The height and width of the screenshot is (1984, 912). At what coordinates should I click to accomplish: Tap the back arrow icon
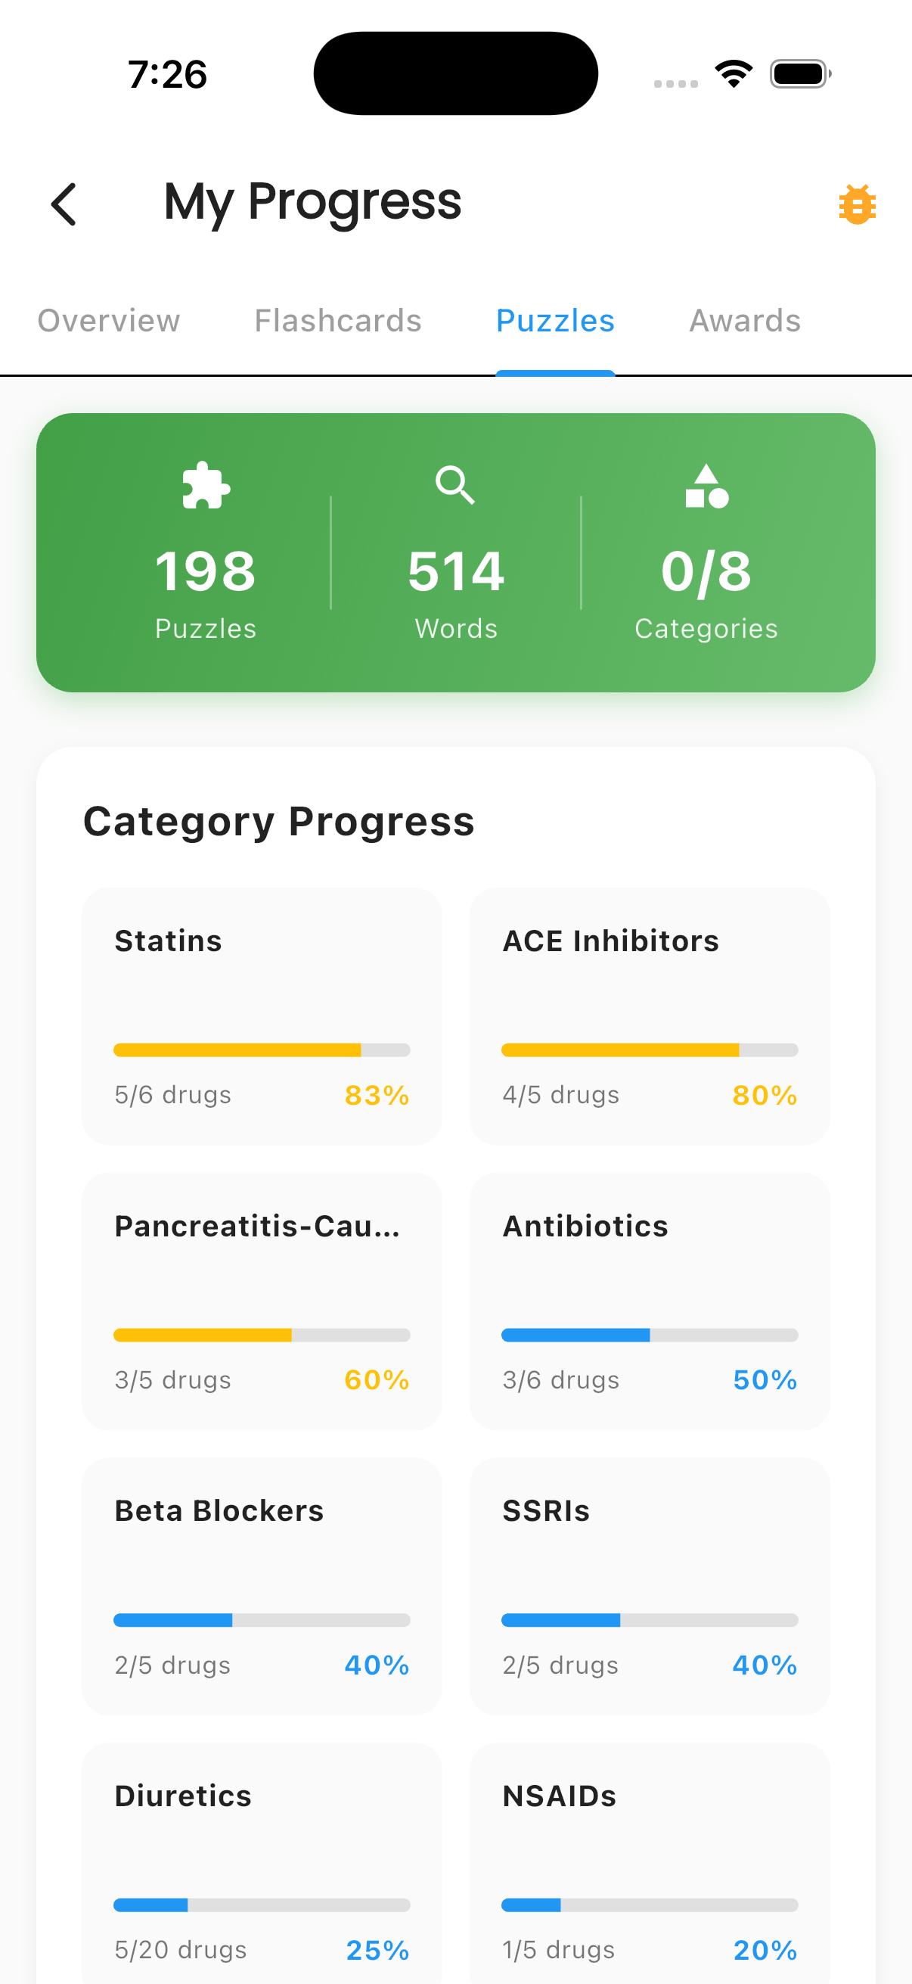coord(64,204)
